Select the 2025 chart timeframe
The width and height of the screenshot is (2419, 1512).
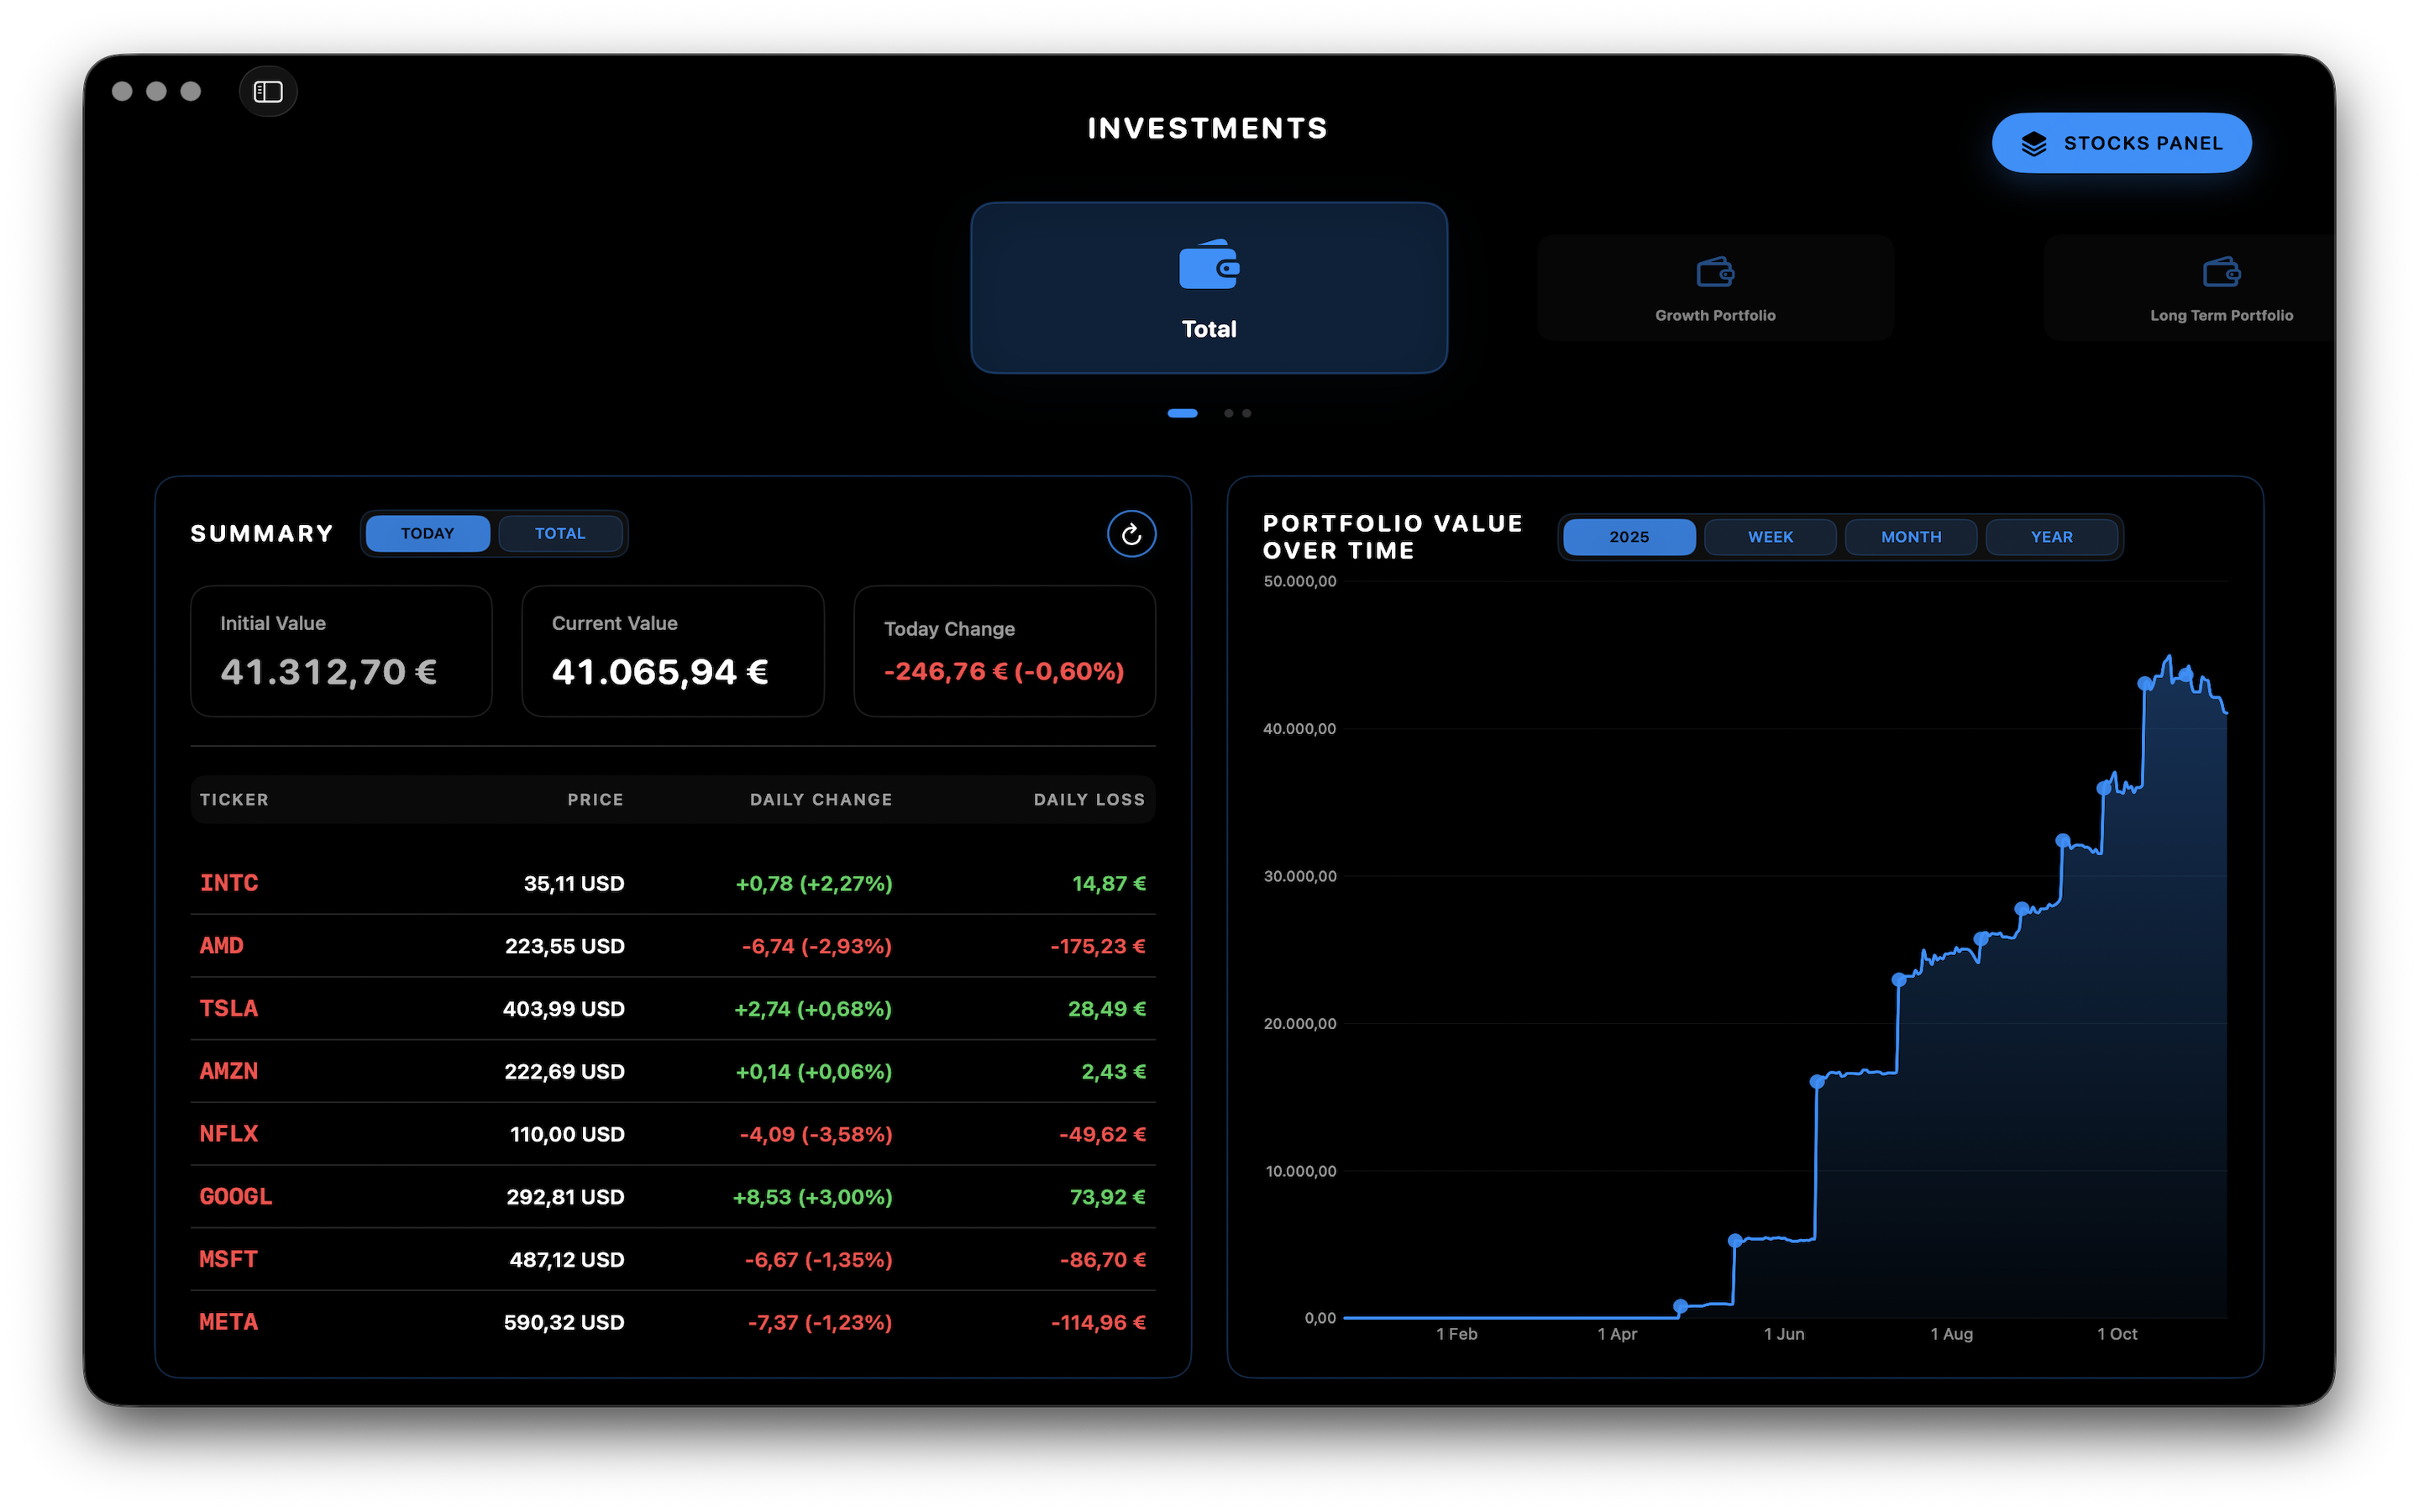coord(1629,537)
